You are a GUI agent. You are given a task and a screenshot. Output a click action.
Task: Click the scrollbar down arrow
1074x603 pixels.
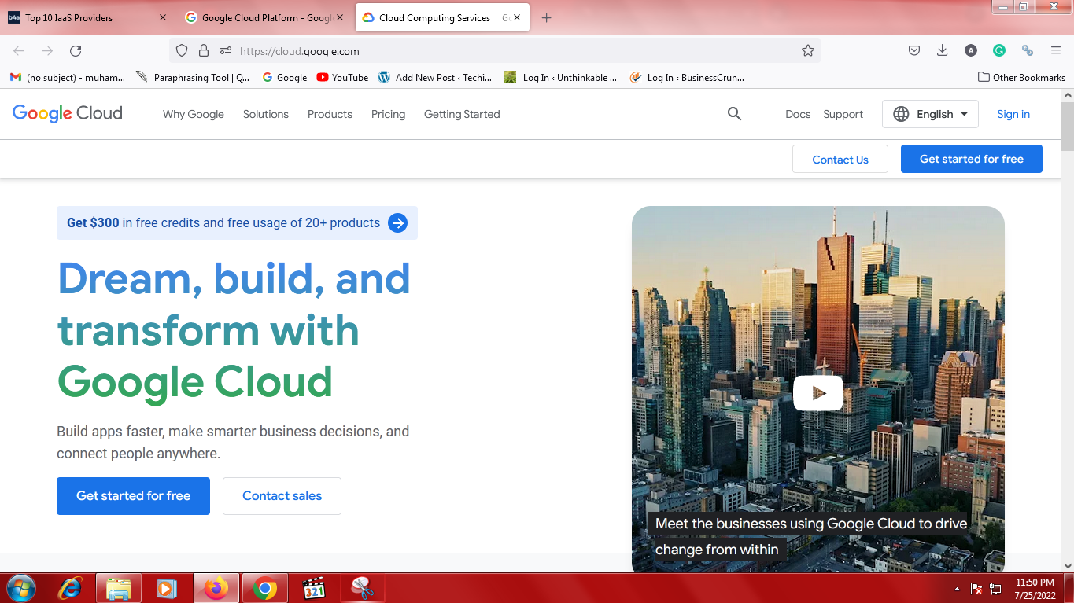[x=1067, y=565]
